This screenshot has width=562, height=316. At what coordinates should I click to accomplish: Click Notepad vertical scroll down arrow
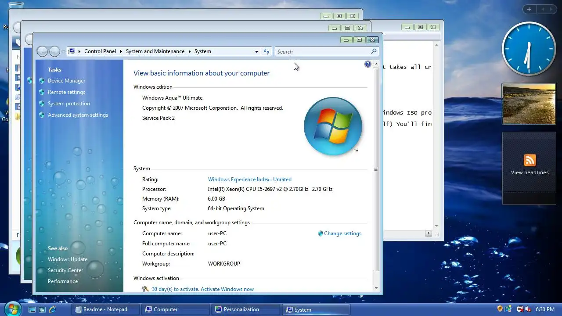pyautogui.click(x=436, y=226)
